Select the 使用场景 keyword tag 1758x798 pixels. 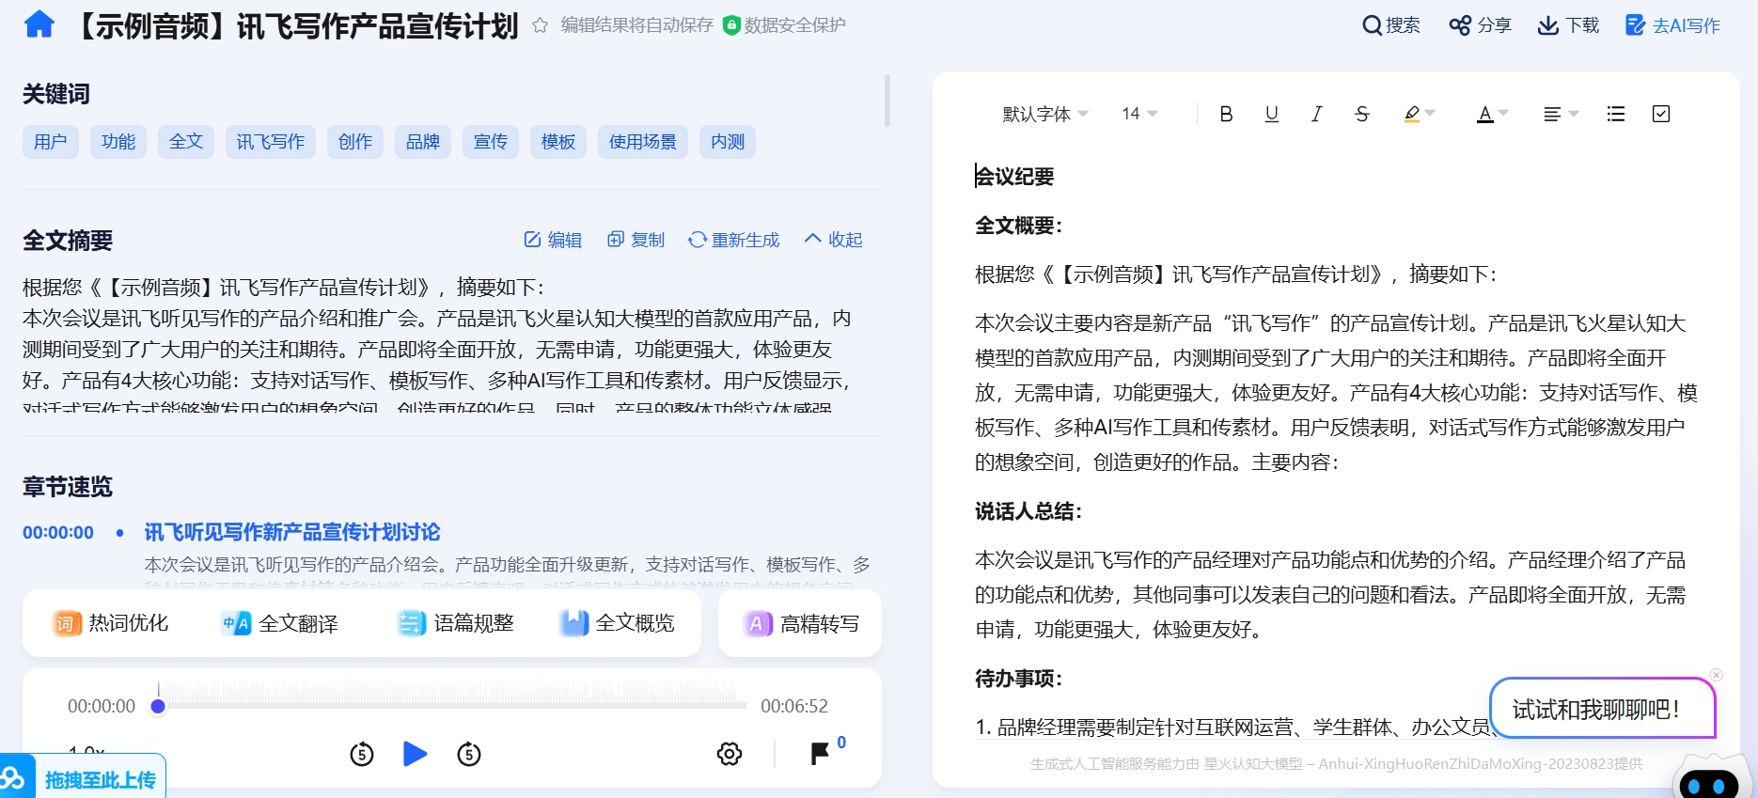643,142
